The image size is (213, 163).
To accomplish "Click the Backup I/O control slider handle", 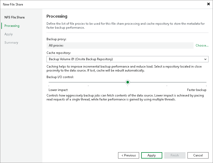I will pyautogui.click(x=128, y=82).
